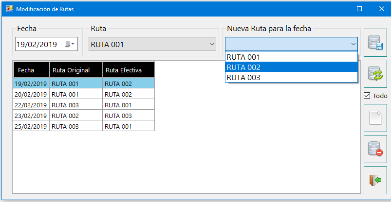Choose RUTA 003 from the dropdown list
The image size is (391, 202).
pyautogui.click(x=291, y=77)
